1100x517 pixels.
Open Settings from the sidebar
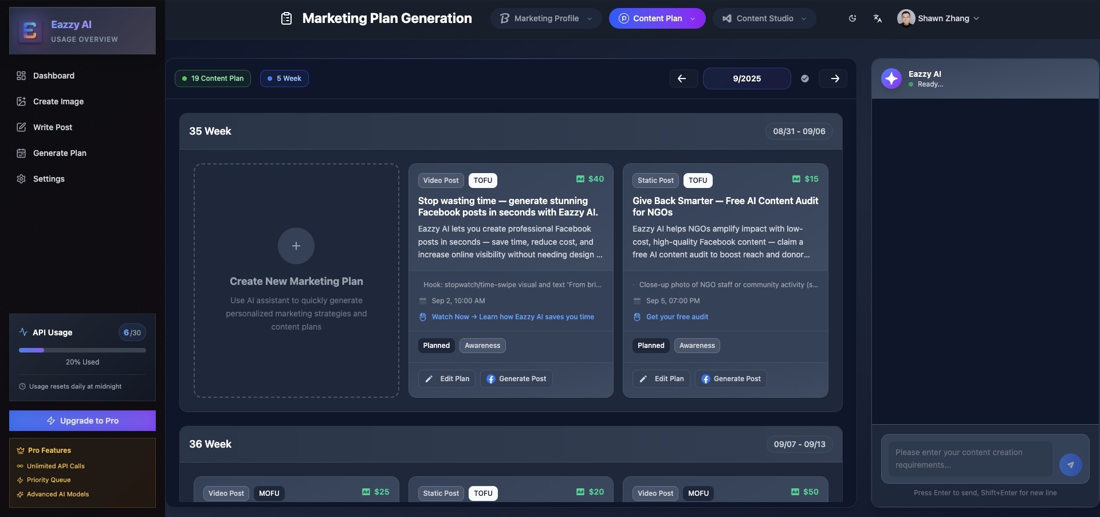tap(82, 179)
